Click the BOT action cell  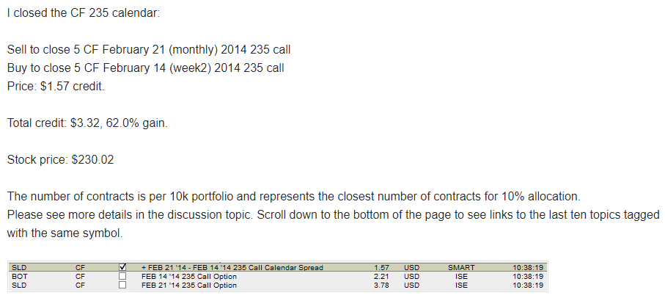coord(20,277)
